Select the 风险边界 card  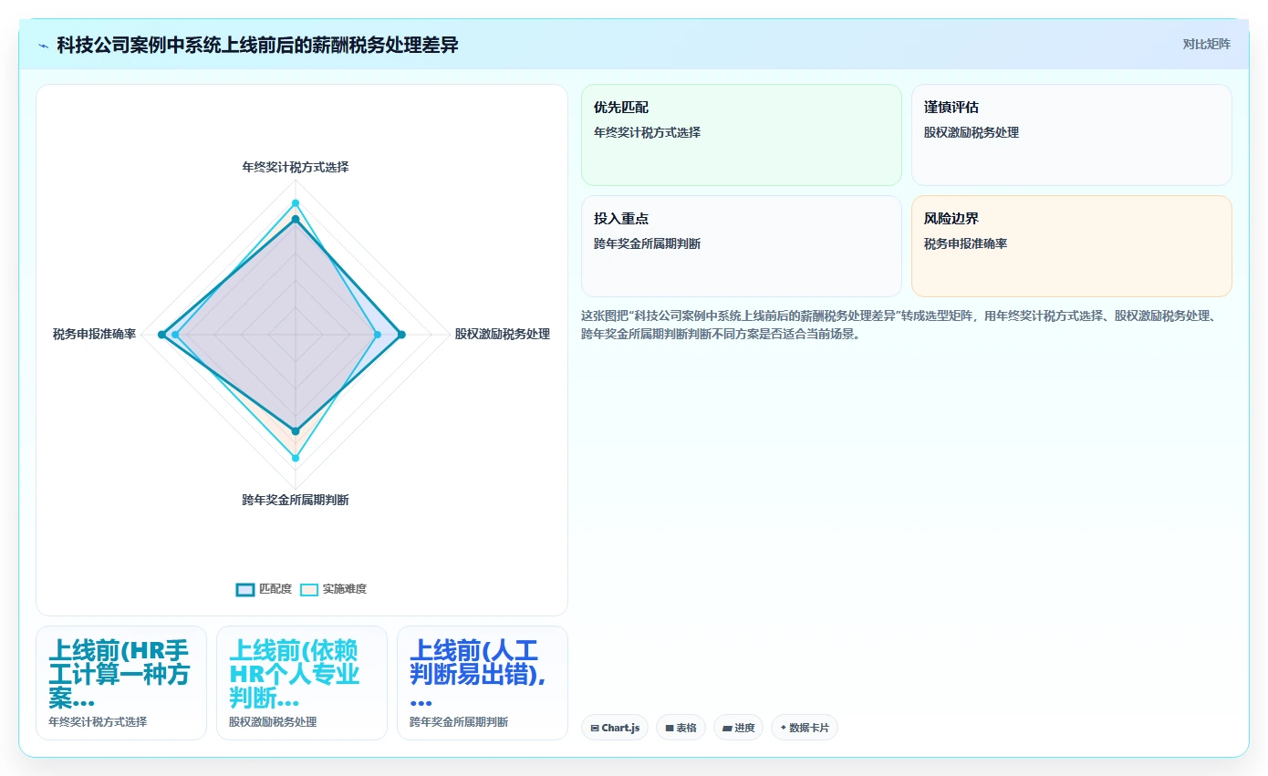[x=1072, y=246]
